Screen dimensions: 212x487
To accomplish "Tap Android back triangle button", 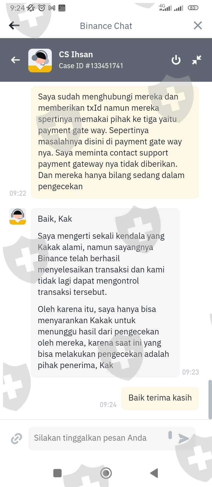I will [x=154, y=473].
